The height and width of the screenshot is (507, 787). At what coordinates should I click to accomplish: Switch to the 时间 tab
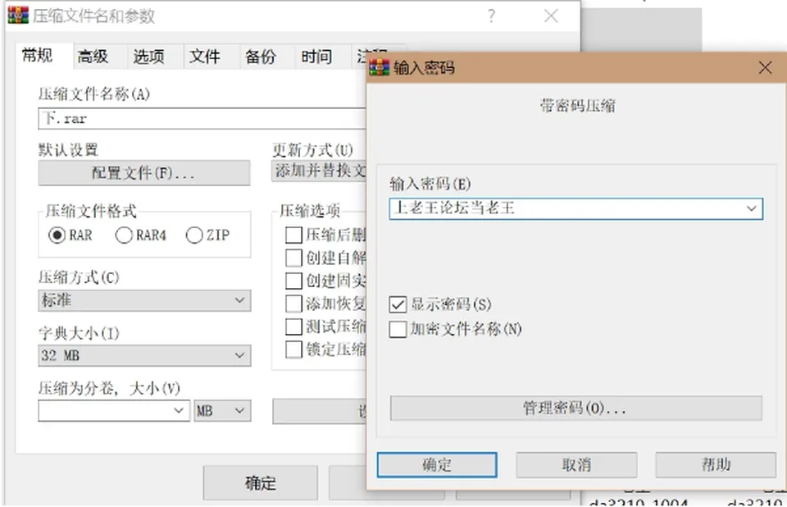[316, 57]
